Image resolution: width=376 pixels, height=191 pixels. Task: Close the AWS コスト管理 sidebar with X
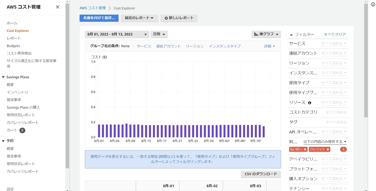pyautogui.click(x=58, y=7)
